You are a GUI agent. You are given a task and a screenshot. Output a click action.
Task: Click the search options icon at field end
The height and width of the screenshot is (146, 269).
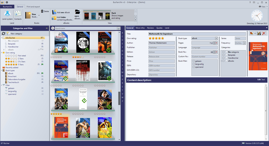pos(119,28)
